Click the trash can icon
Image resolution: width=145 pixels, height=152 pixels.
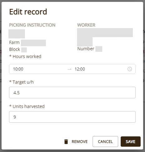(x=66, y=142)
